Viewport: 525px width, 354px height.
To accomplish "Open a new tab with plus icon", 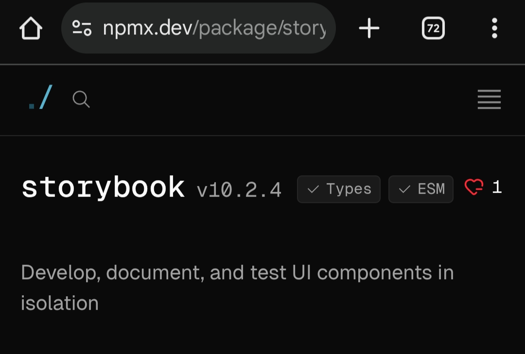I will (x=369, y=29).
